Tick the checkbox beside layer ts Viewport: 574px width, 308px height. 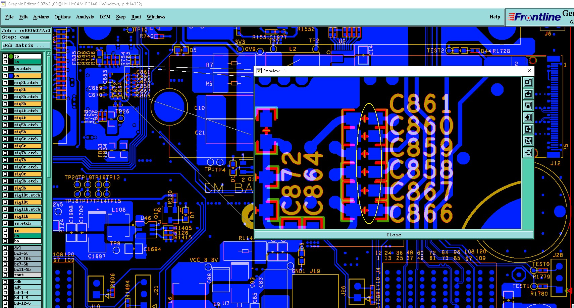[5, 62]
